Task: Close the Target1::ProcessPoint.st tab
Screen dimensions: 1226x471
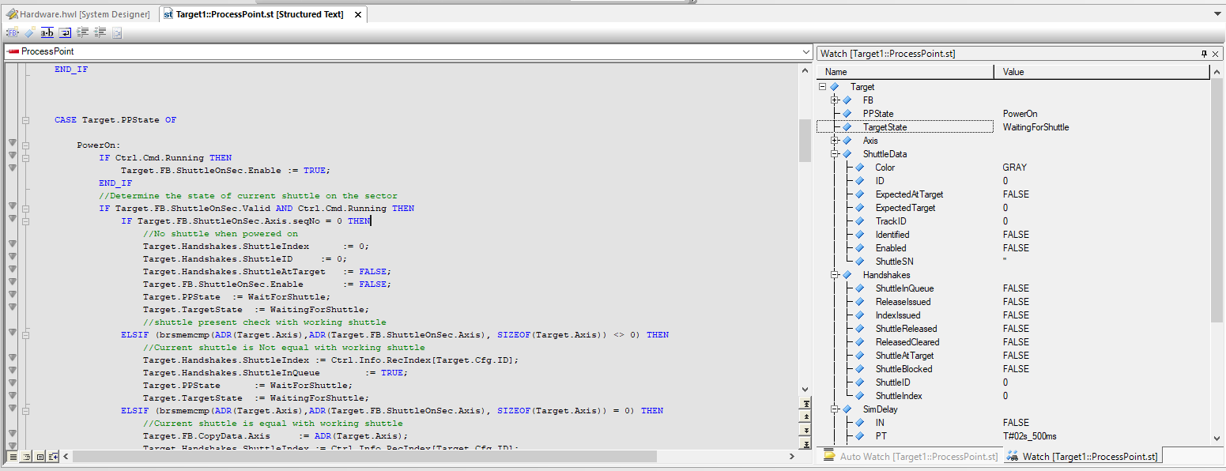Action: pyautogui.click(x=358, y=14)
